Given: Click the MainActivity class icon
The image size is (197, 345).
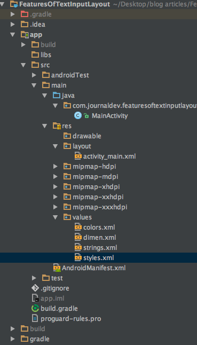Looking at the screenshot, I should [x=78, y=116].
